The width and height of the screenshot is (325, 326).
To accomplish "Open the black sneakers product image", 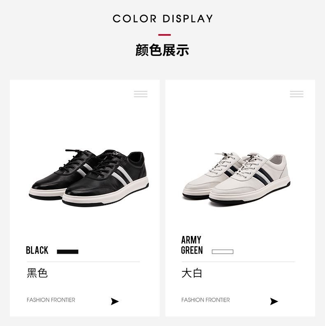I will point(89,178).
